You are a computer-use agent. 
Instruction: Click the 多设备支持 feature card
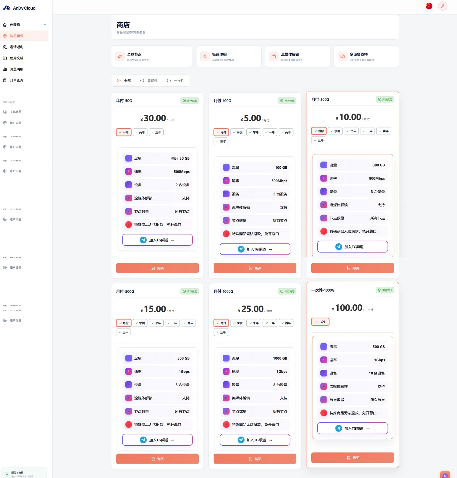(366, 57)
